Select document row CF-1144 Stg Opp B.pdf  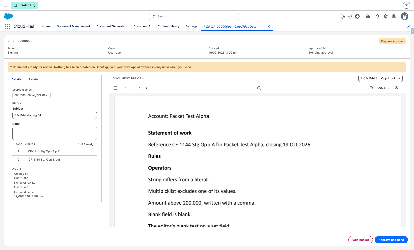pos(55,160)
